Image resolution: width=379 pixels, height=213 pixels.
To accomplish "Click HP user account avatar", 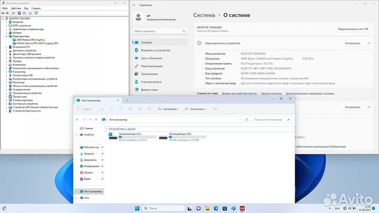I will point(138,17).
